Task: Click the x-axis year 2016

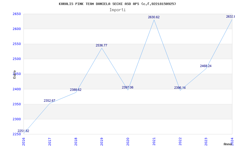Action: pos(24,142)
